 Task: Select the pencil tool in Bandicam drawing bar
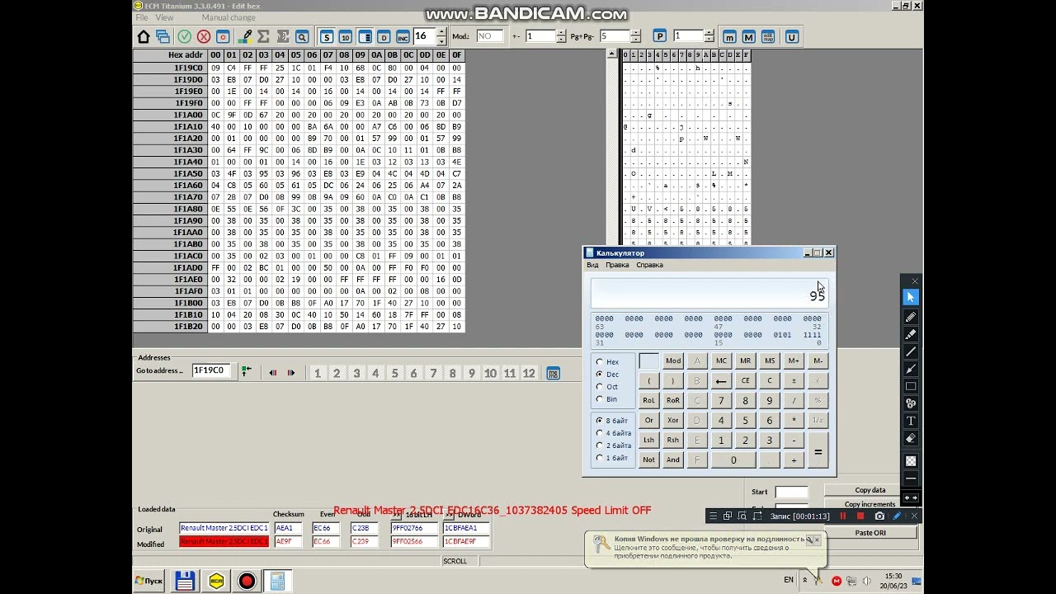911,316
